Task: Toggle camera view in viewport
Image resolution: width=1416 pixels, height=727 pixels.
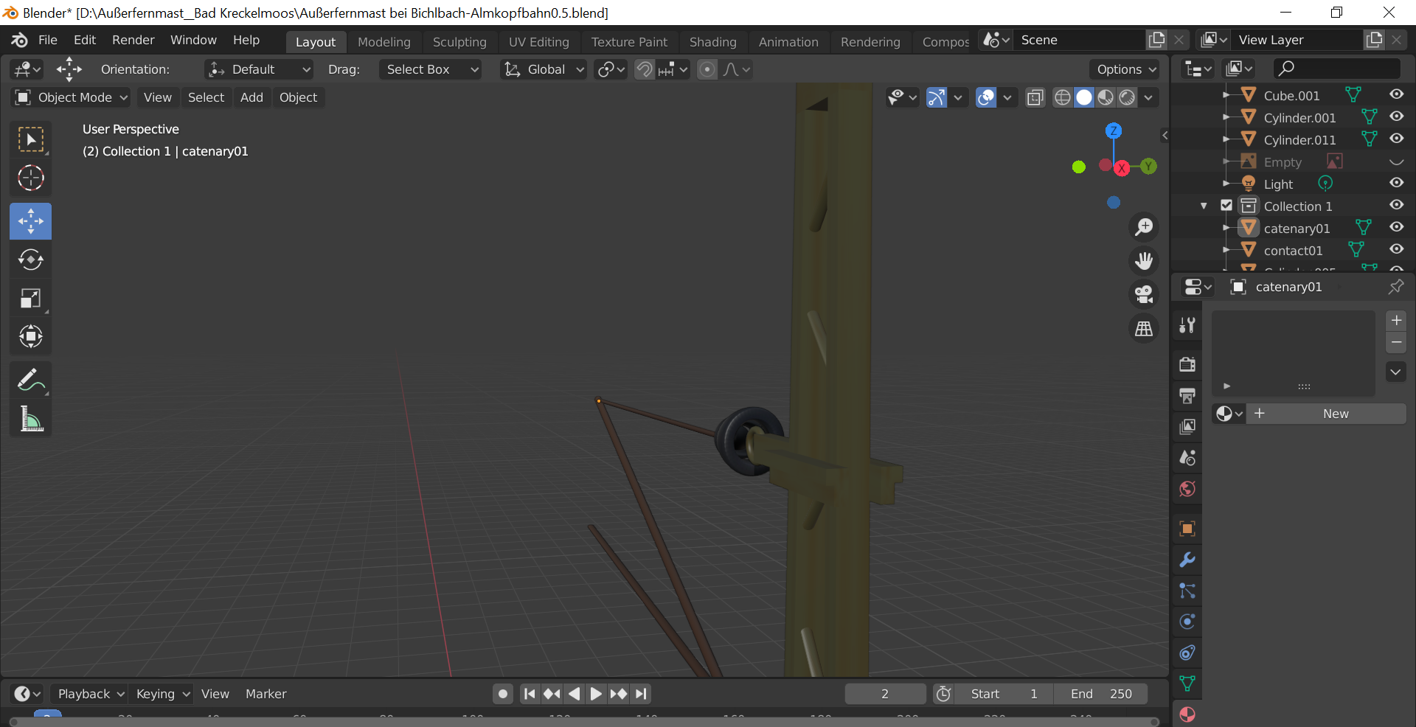Action: pos(1144,294)
